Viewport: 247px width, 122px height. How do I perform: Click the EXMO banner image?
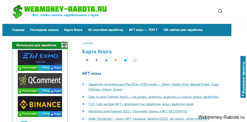[x=40, y=58]
